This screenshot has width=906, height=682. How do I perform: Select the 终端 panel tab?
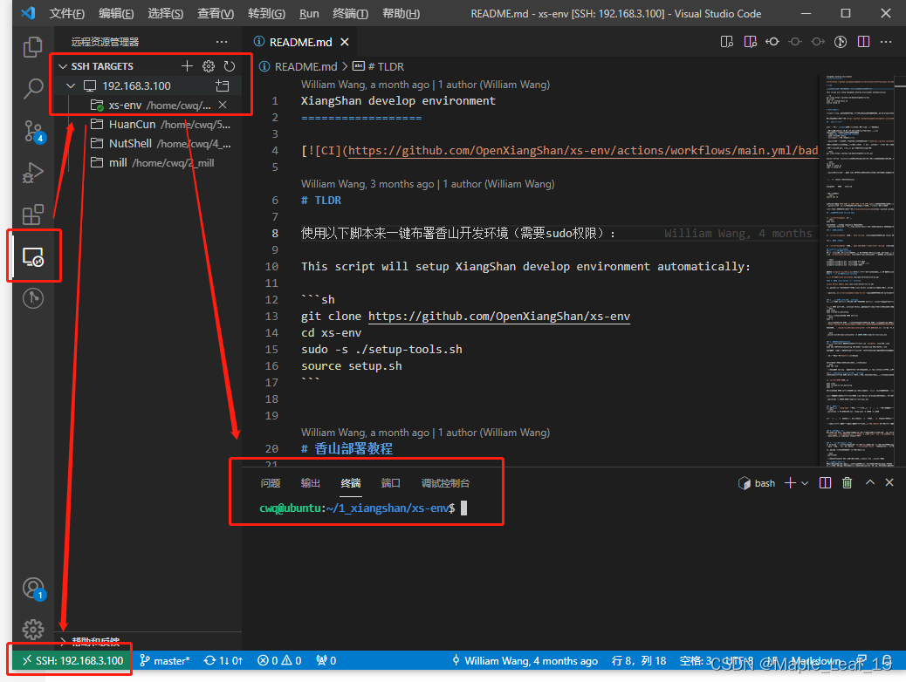pyautogui.click(x=351, y=483)
